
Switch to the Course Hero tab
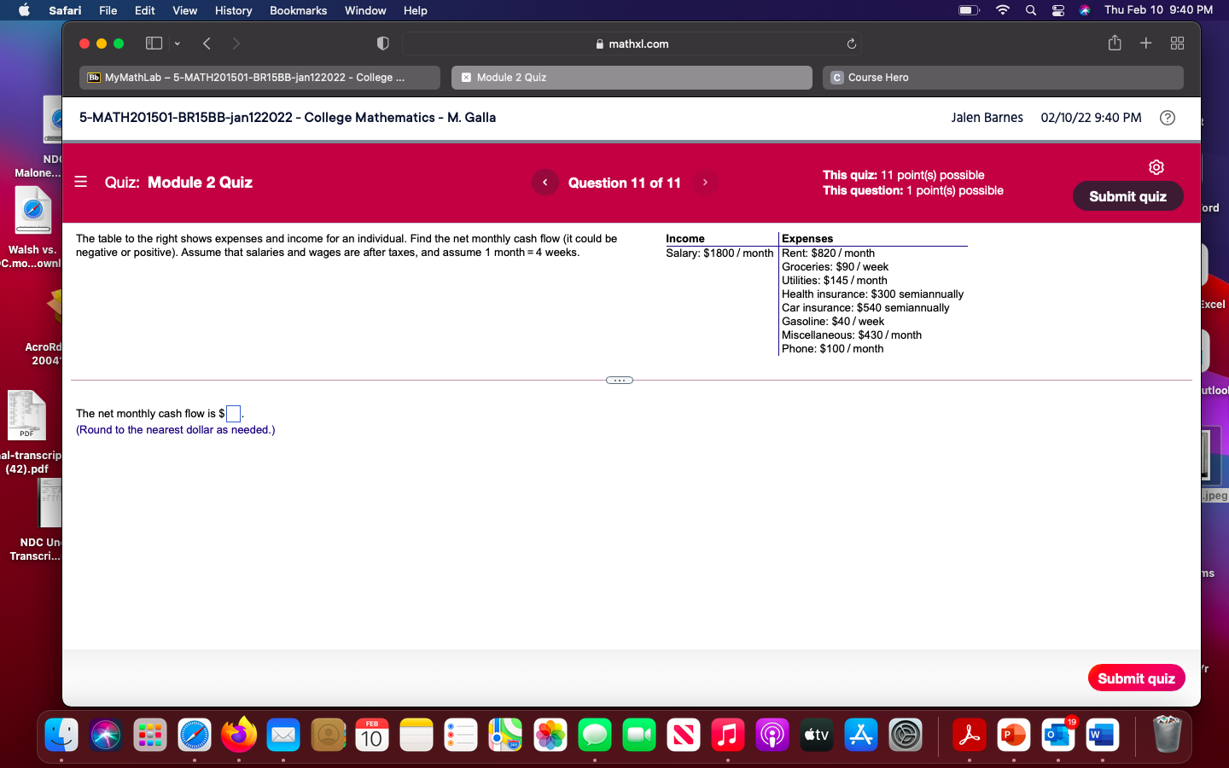pyautogui.click(x=1002, y=77)
